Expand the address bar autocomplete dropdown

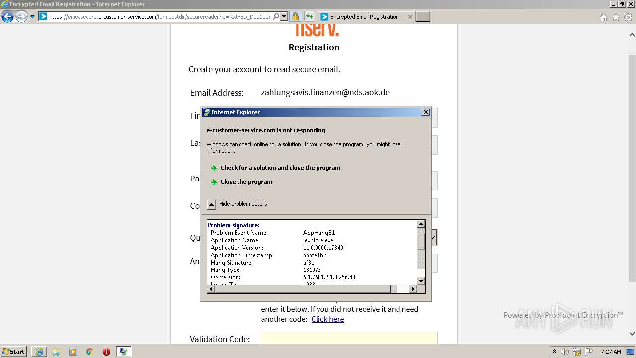[284, 17]
